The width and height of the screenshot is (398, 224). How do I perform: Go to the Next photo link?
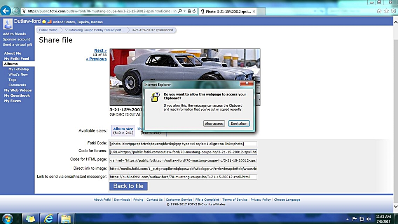pyautogui.click(x=100, y=50)
